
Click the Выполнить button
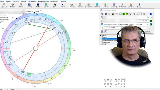click(147, 32)
